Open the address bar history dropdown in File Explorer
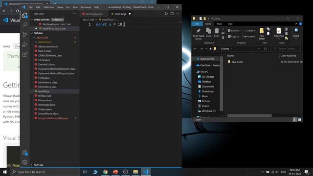 tap(259, 49)
